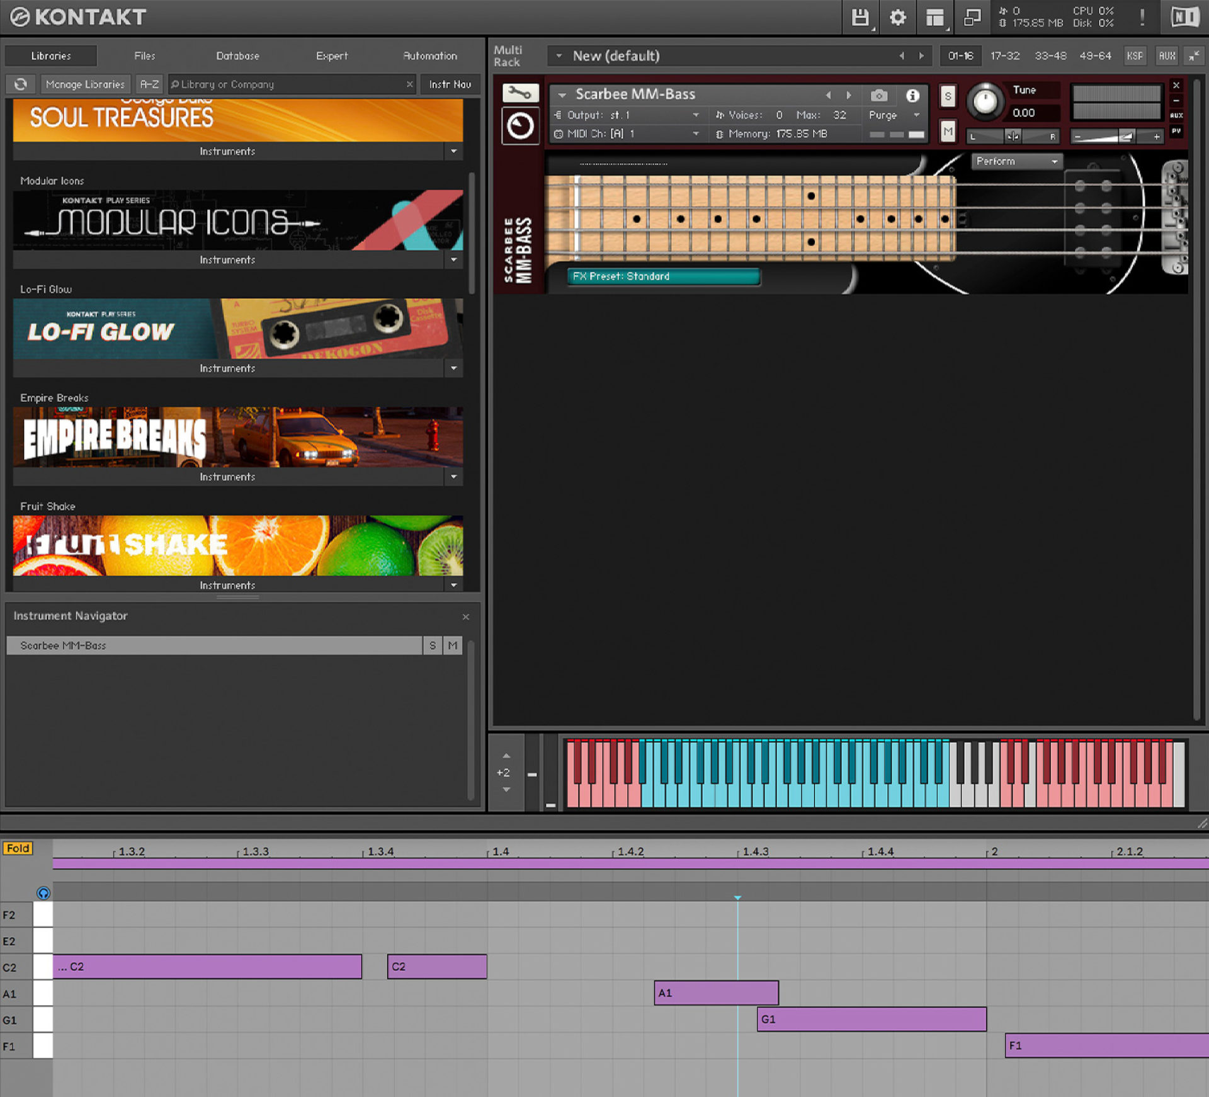This screenshot has height=1097, width=1209.
Task: Click the Manage Libraries button
Action: [85, 84]
